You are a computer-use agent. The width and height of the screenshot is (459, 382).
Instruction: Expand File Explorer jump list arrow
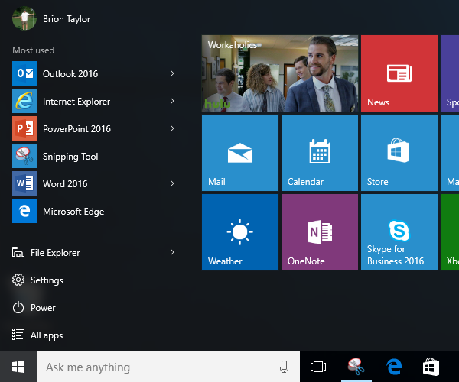[x=172, y=252]
